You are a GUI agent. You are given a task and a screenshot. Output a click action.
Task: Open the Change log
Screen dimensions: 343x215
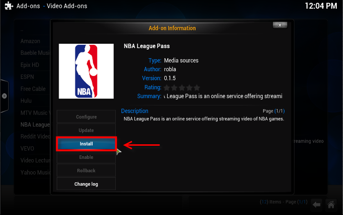pyautogui.click(x=86, y=184)
